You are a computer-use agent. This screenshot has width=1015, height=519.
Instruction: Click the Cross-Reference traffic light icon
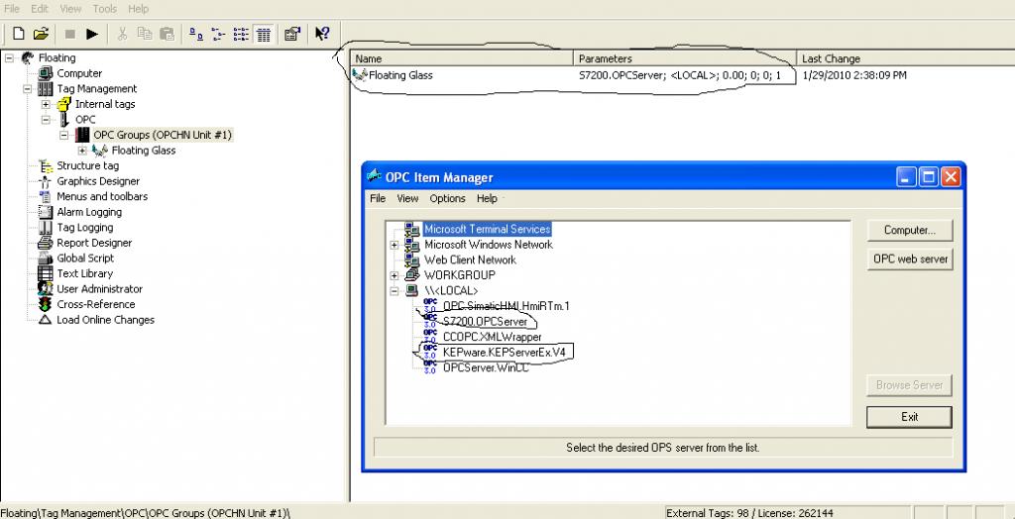(x=46, y=304)
